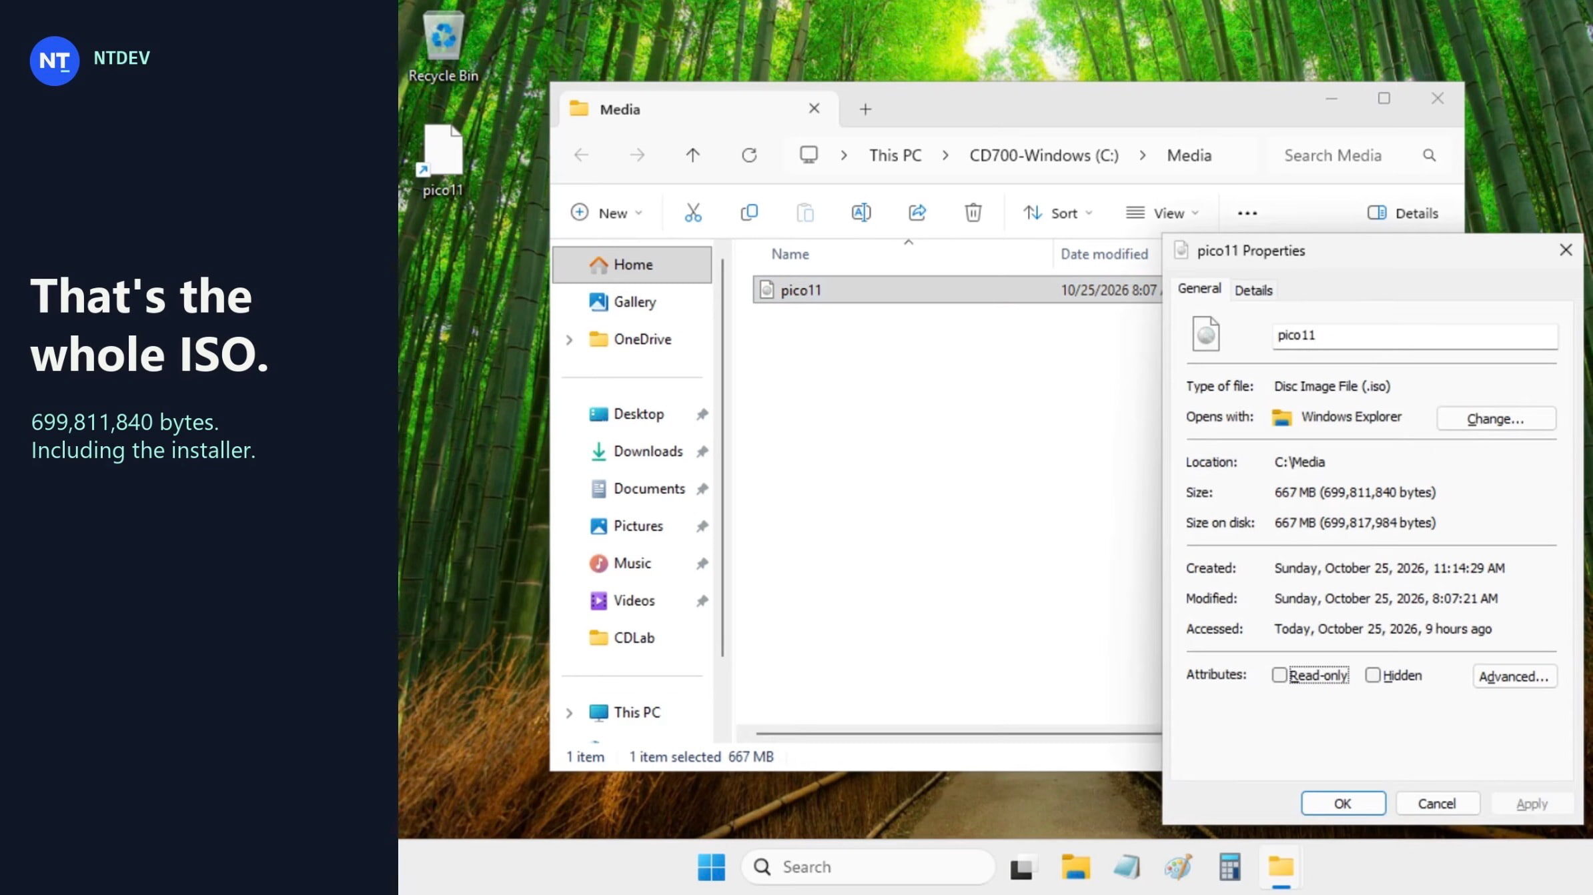Click the forward navigation arrow
The image size is (1593, 895).
[x=637, y=155]
